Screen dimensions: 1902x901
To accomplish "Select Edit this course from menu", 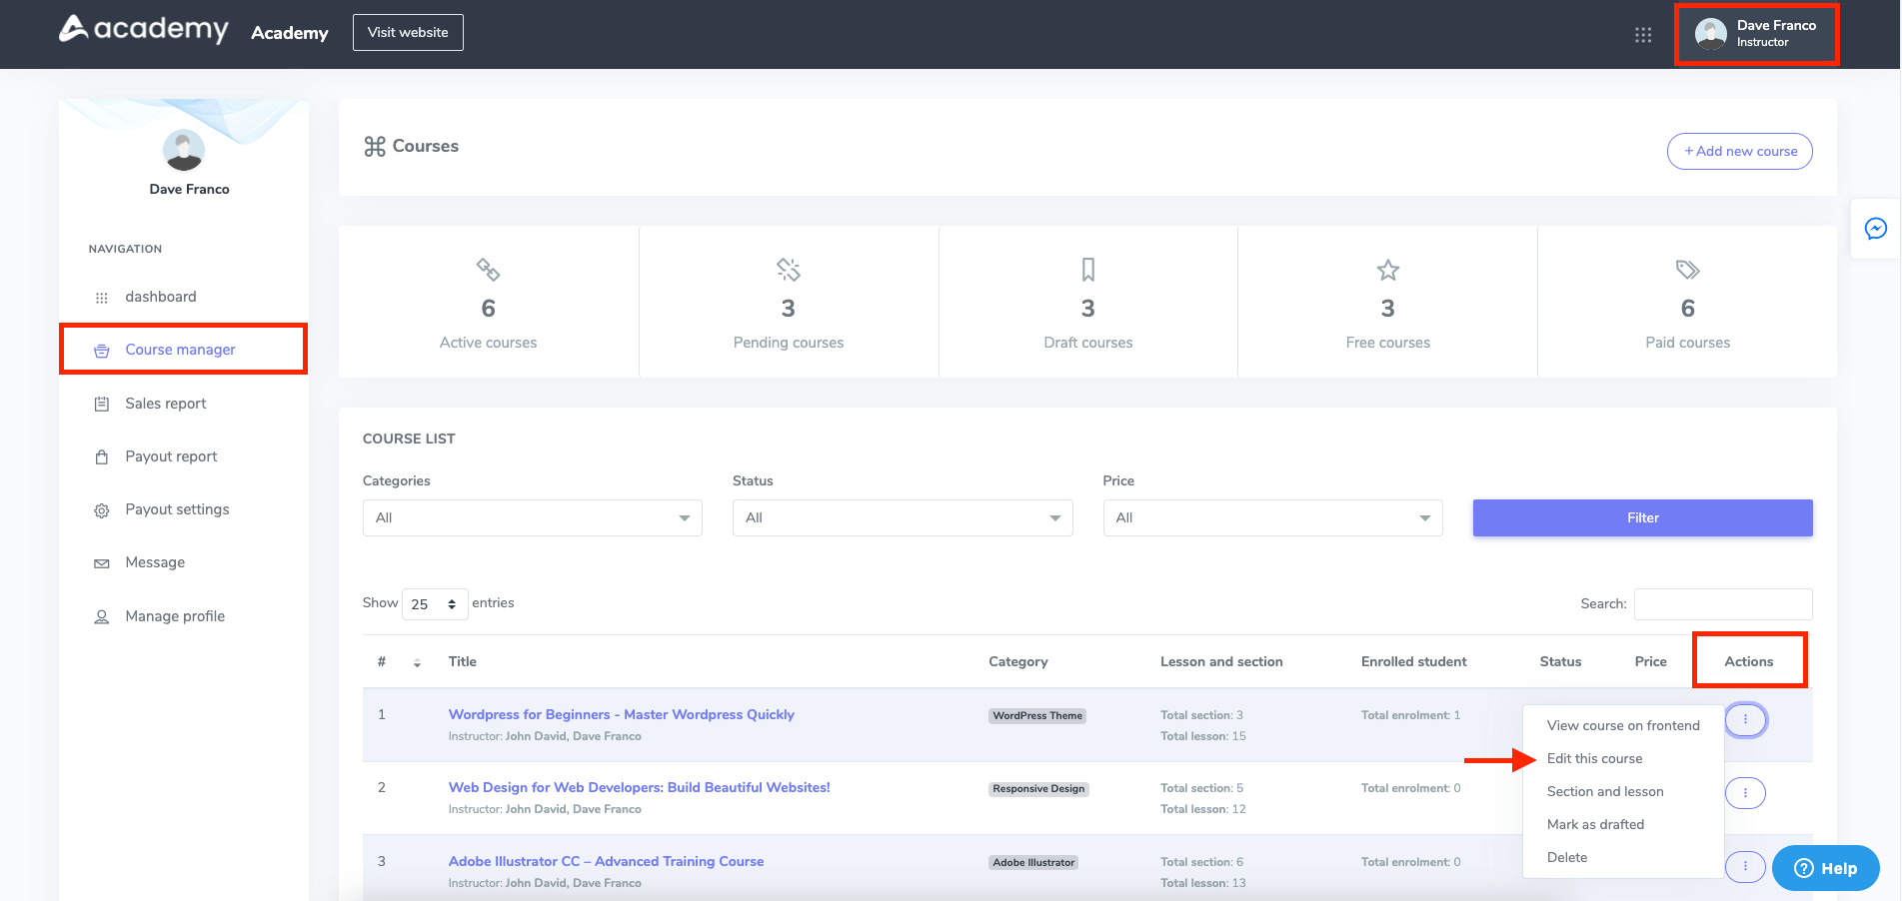I will (1594, 758).
